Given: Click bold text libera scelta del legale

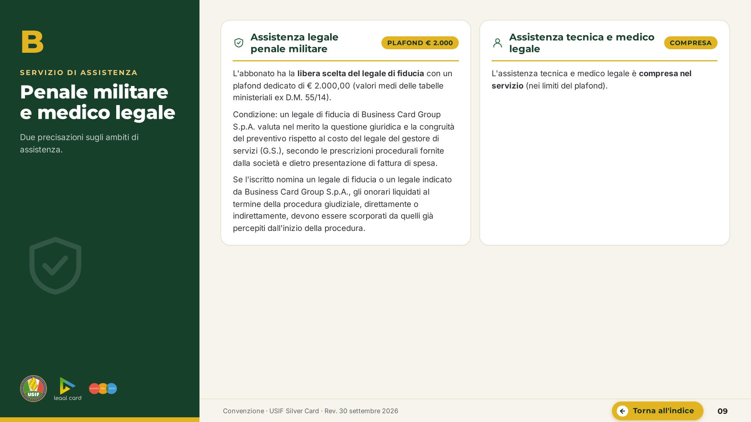Looking at the screenshot, I should [361, 73].
